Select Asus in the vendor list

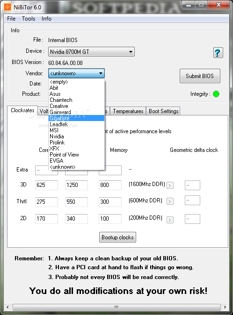tap(76, 94)
